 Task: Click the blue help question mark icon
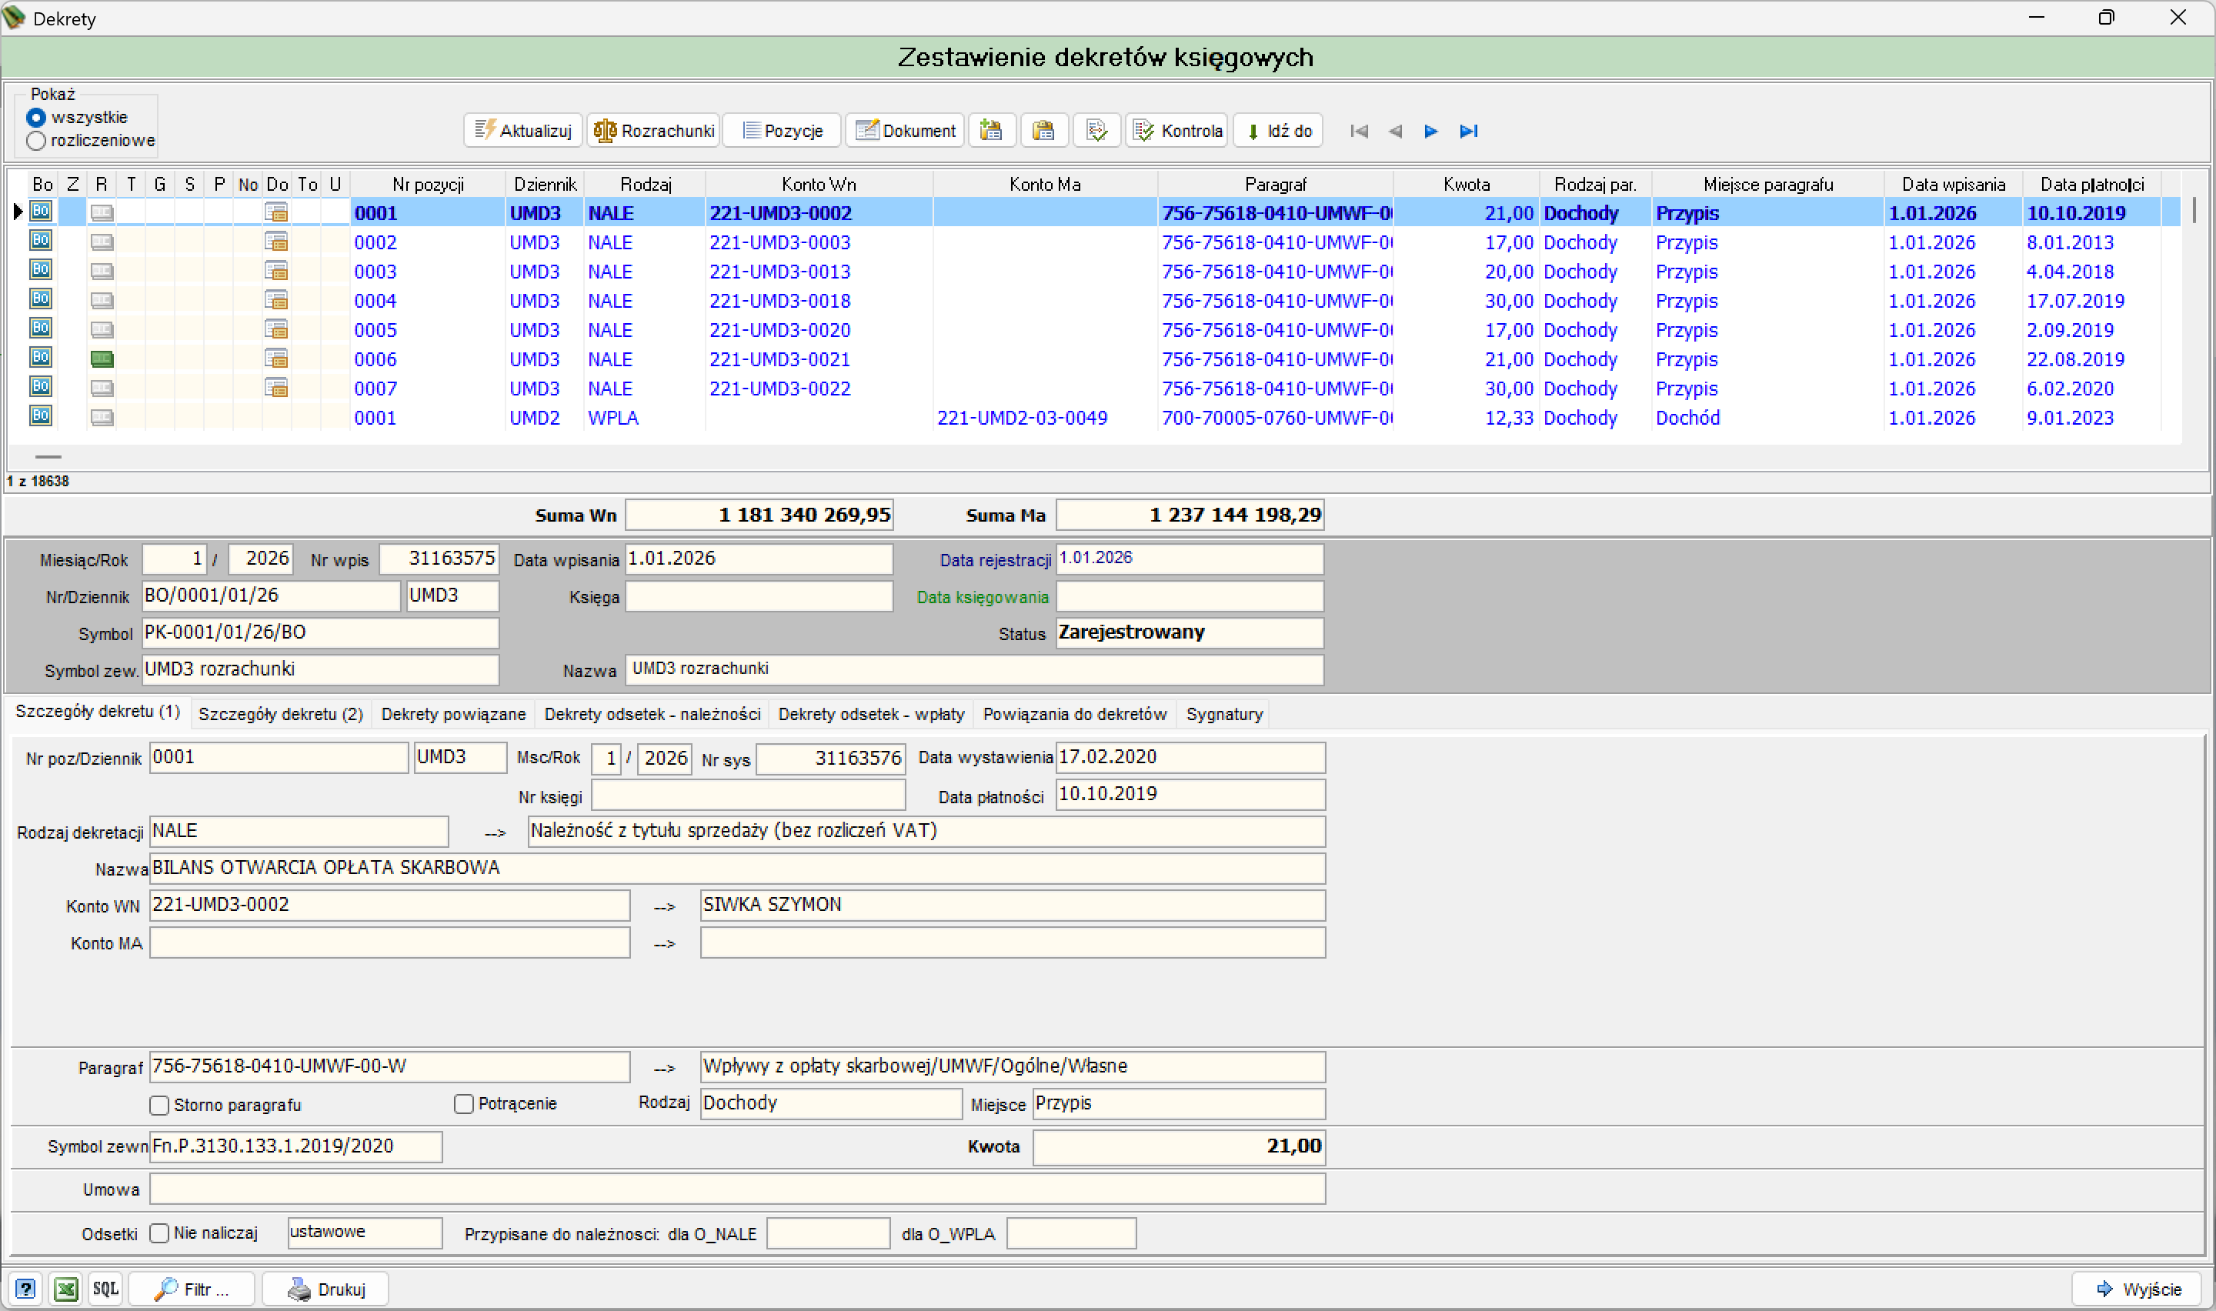[x=25, y=1289]
